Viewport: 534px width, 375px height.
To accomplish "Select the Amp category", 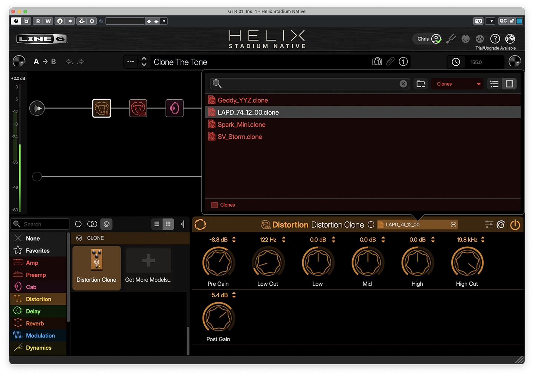I will (38, 263).
